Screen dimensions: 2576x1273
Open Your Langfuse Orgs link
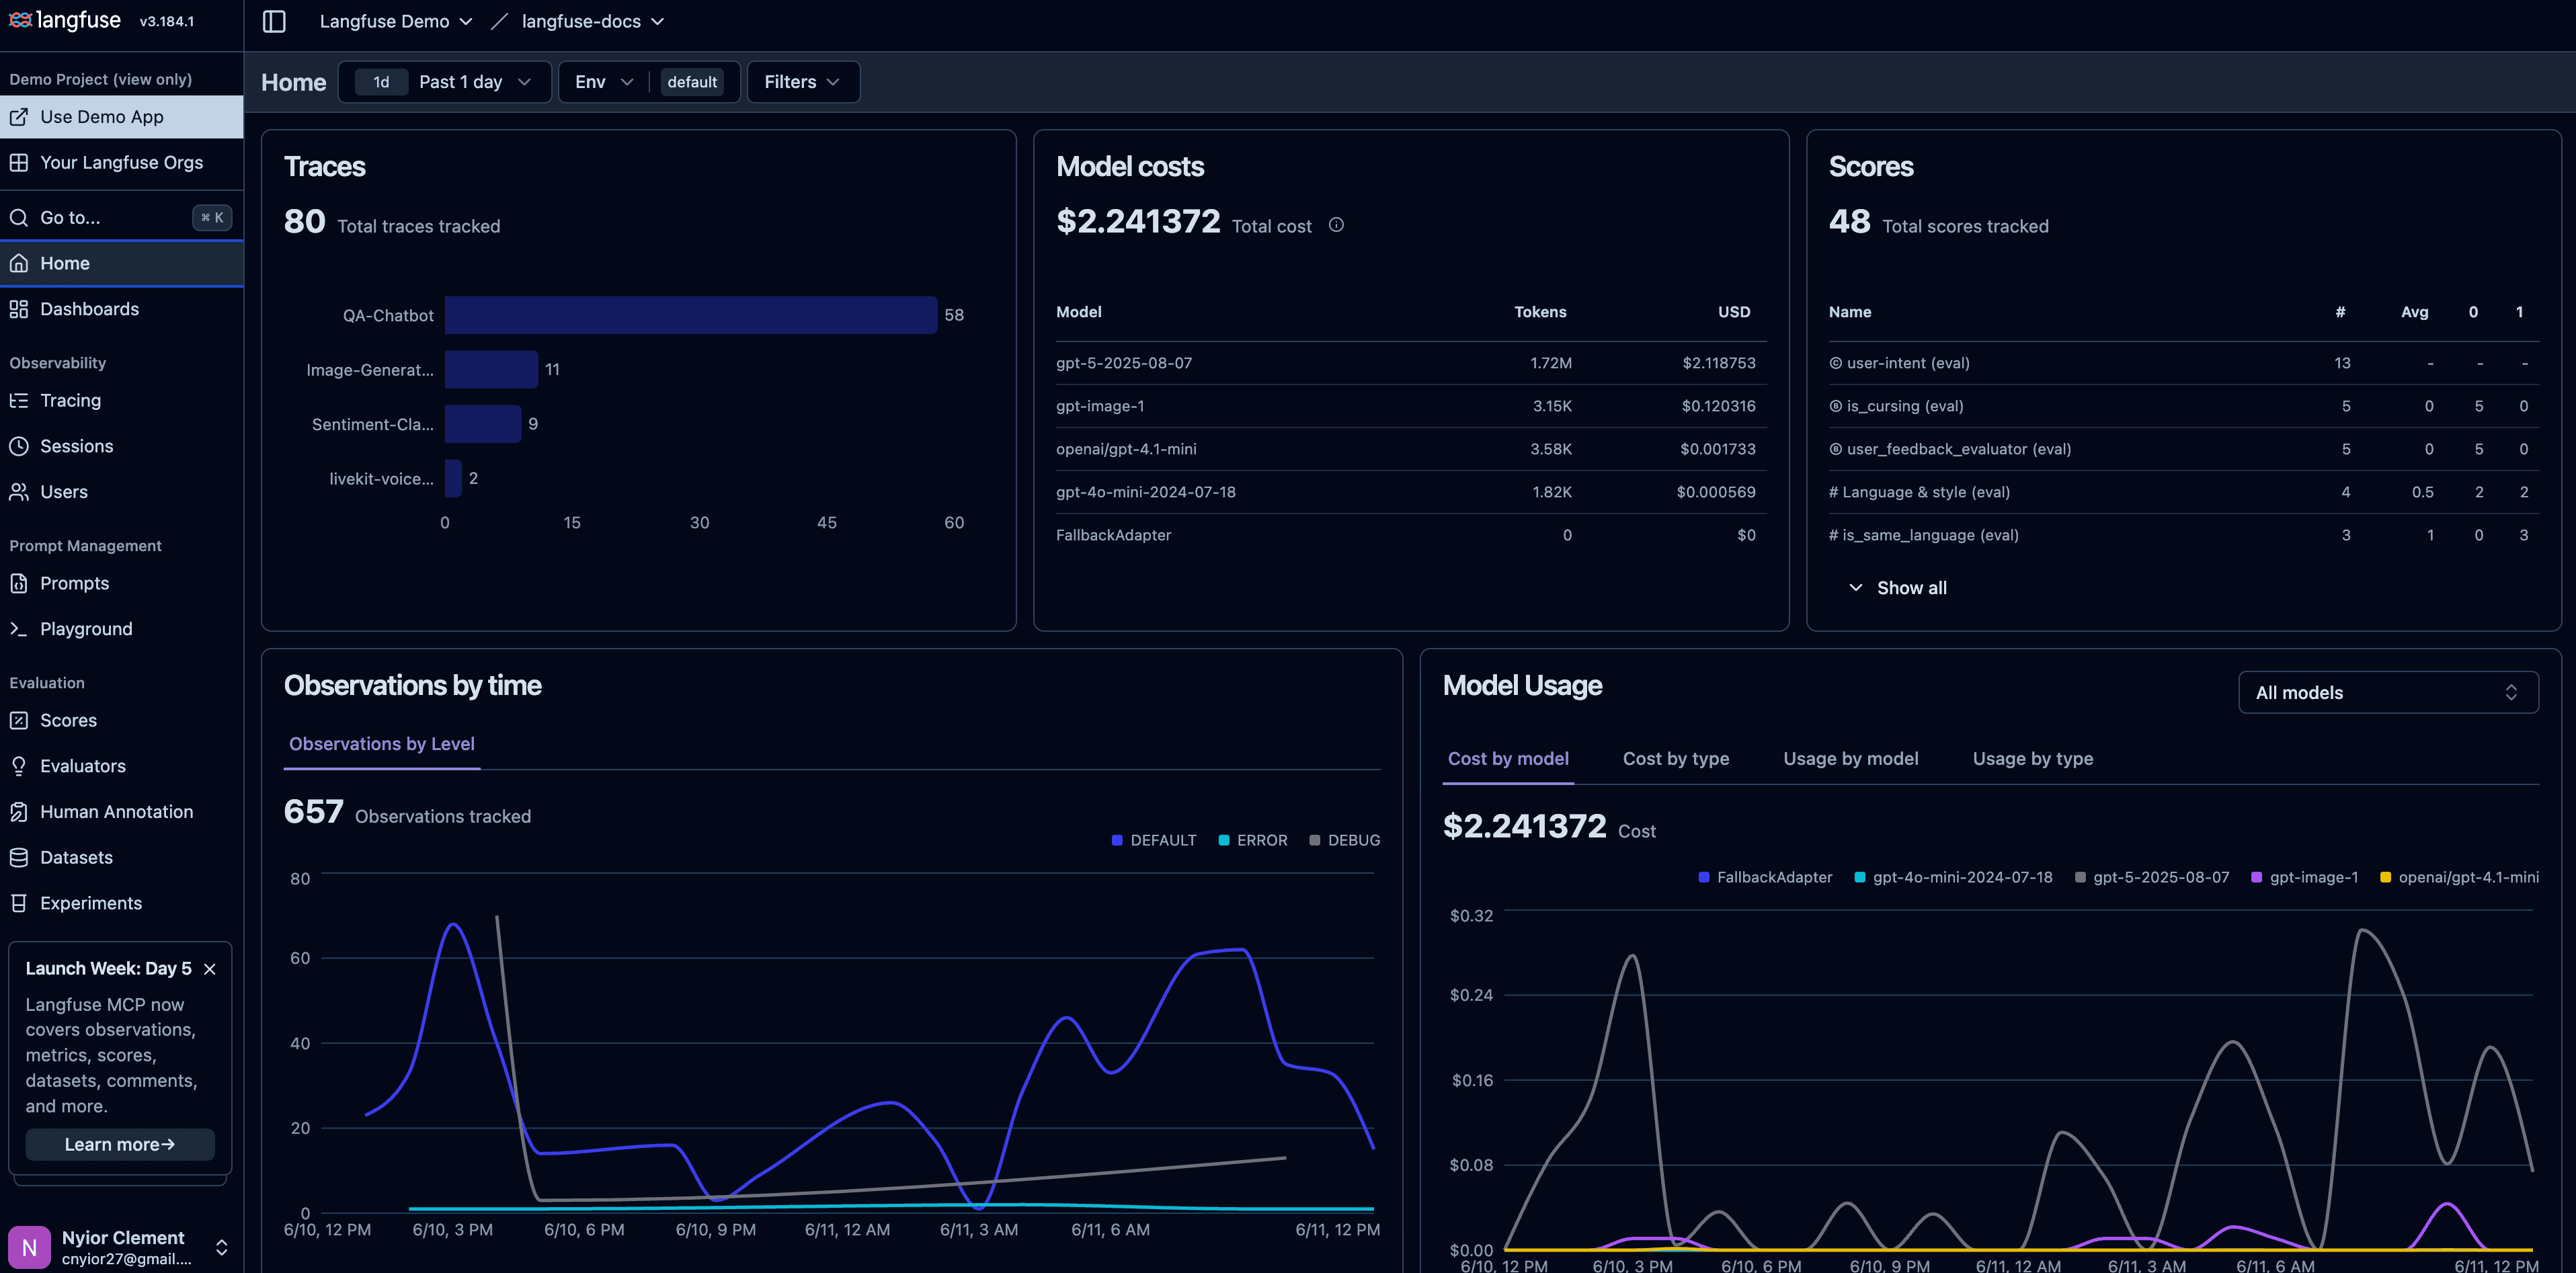click(121, 162)
